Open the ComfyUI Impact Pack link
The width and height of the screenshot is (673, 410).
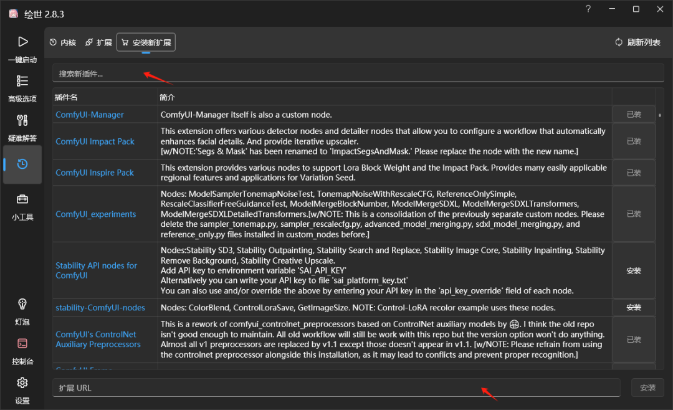pyautogui.click(x=95, y=141)
